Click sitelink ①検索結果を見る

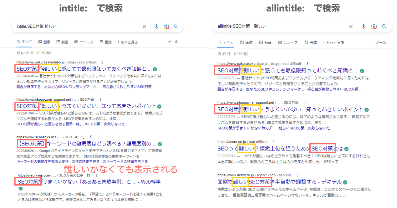(x=86, y=162)
